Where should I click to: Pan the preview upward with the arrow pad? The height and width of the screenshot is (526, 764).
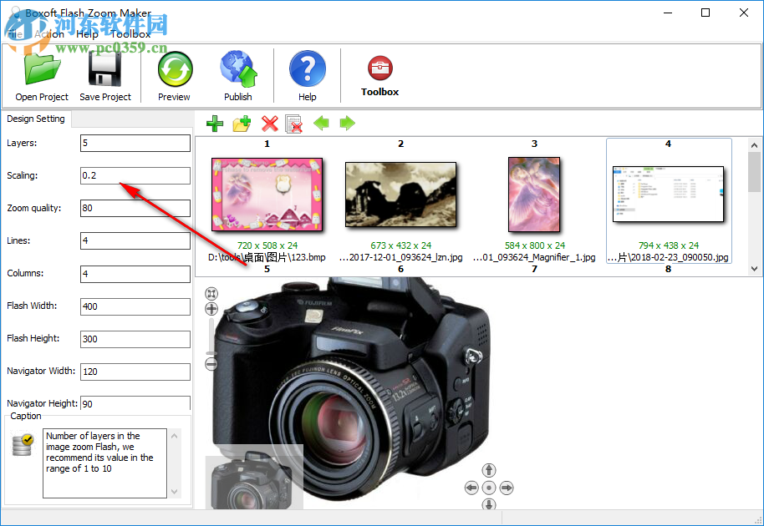point(489,470)
